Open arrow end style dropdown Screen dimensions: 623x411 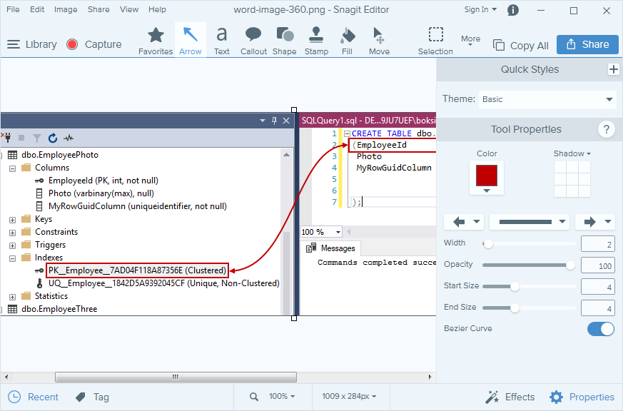click(595, 222)
